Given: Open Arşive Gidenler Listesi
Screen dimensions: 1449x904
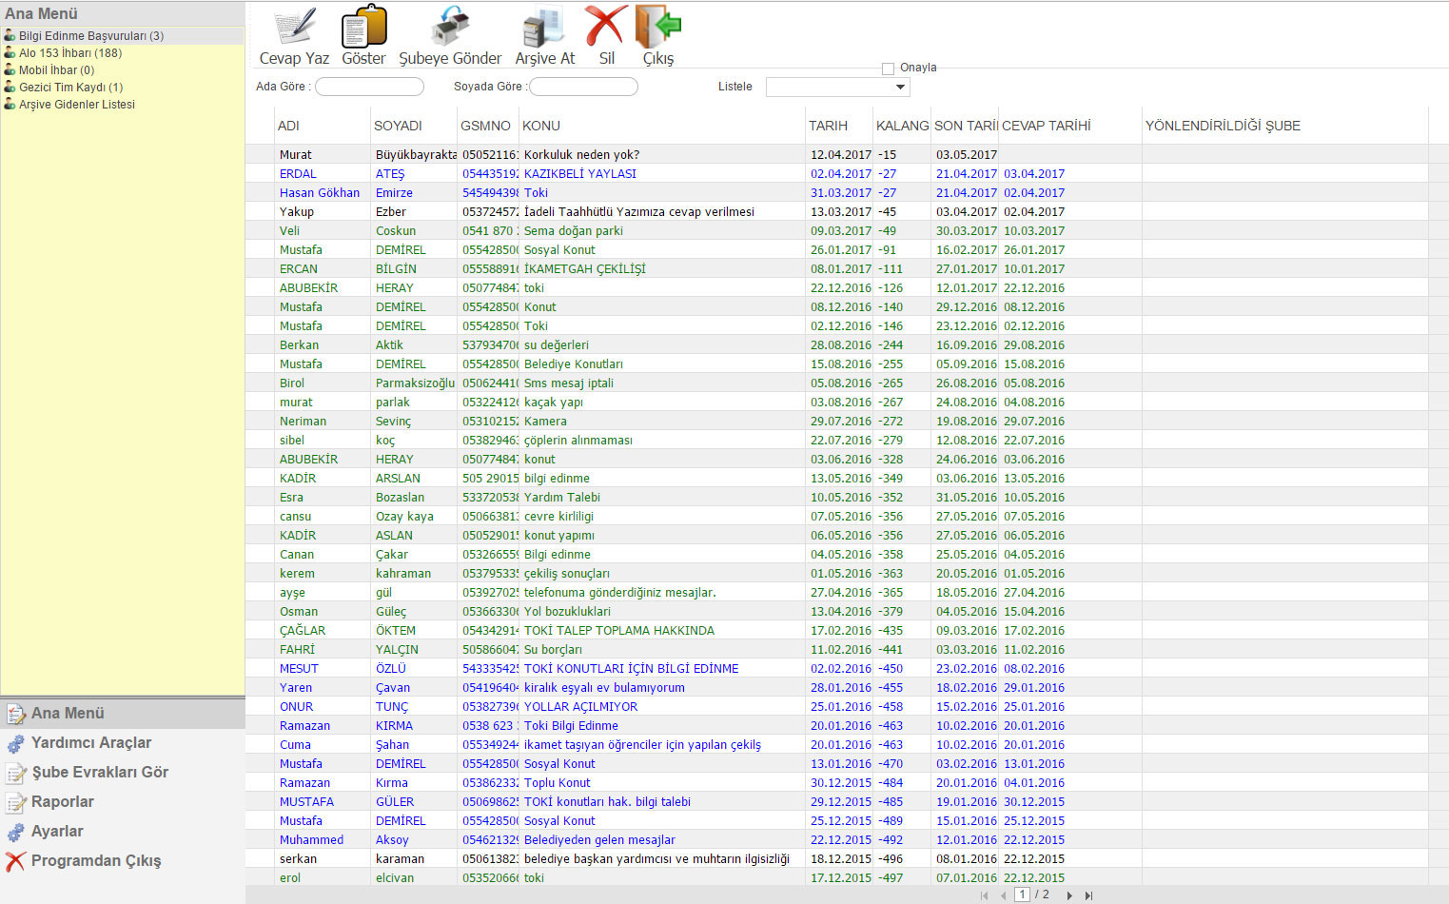Looking at the screenshot, I should point(77,105).
